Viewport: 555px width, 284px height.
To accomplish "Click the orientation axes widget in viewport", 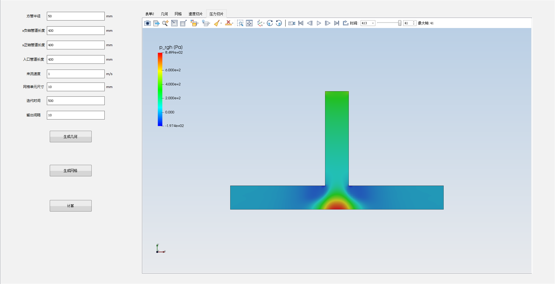I will point(161,249).
